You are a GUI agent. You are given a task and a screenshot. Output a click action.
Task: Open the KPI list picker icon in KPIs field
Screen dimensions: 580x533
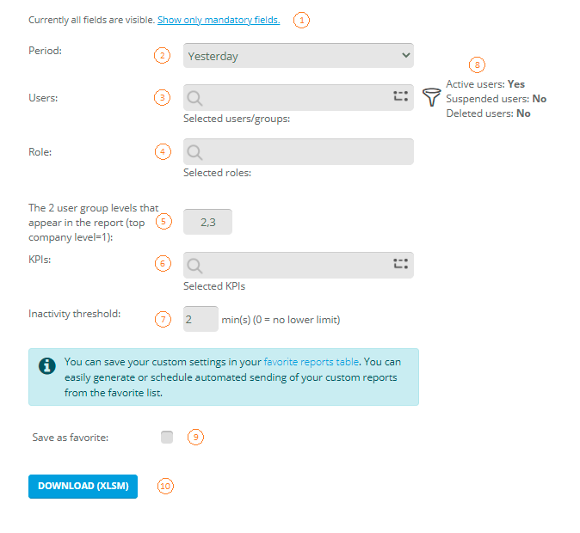pyautogui.click(x=400, y=265)
